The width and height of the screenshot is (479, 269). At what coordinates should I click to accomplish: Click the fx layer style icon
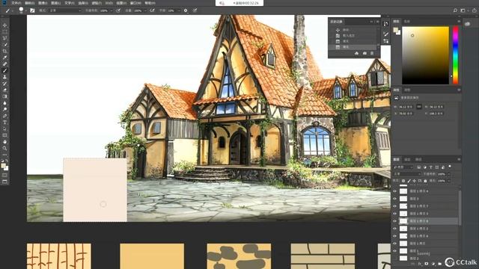[420, 264]
